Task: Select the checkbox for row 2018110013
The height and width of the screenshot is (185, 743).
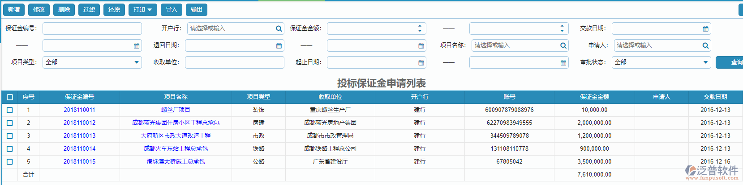Action: coord(10,136)
